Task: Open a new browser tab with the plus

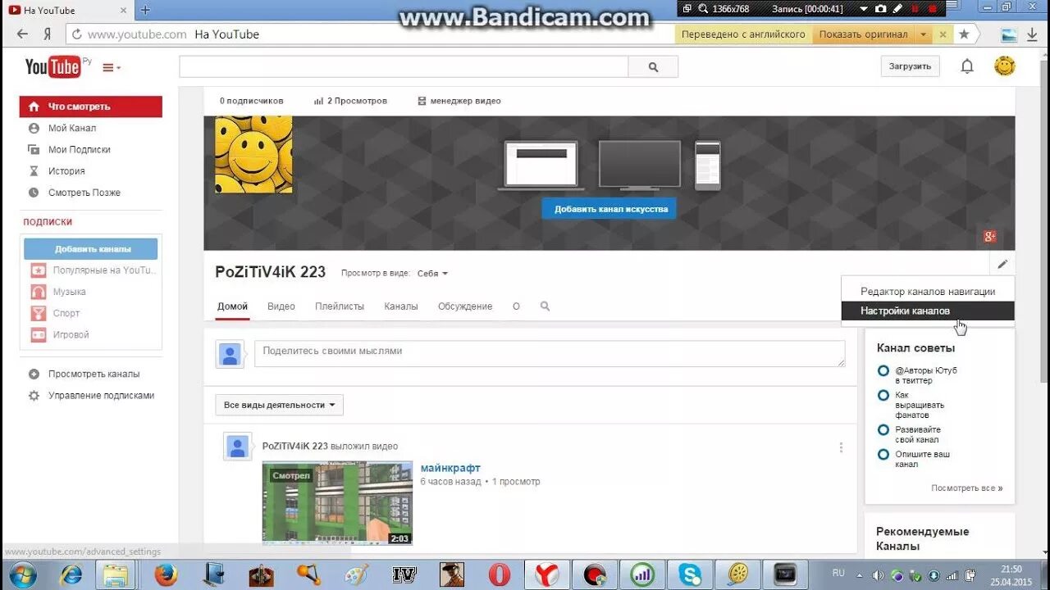Action: point(145,10)
